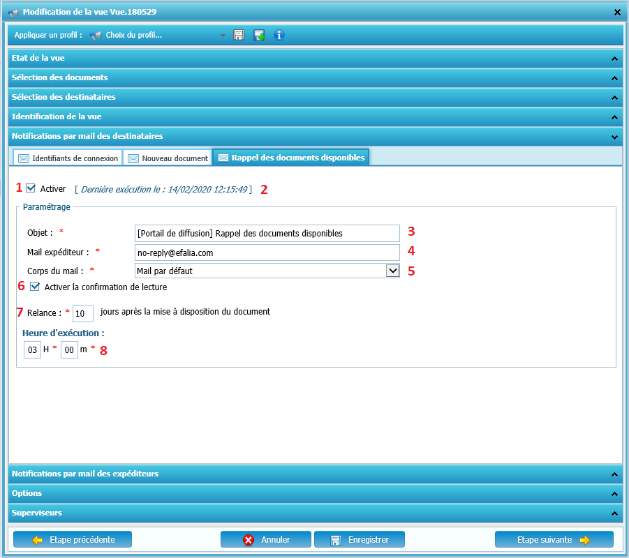This screenshot has height=558, width=629.
Task: Click the add new profile icon
Action: [x=259, y=35]
